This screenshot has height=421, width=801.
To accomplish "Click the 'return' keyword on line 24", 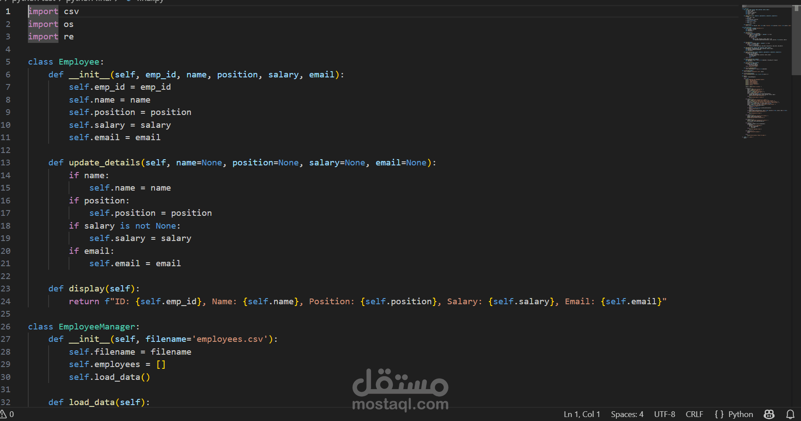I will click(x=84, y=302).
